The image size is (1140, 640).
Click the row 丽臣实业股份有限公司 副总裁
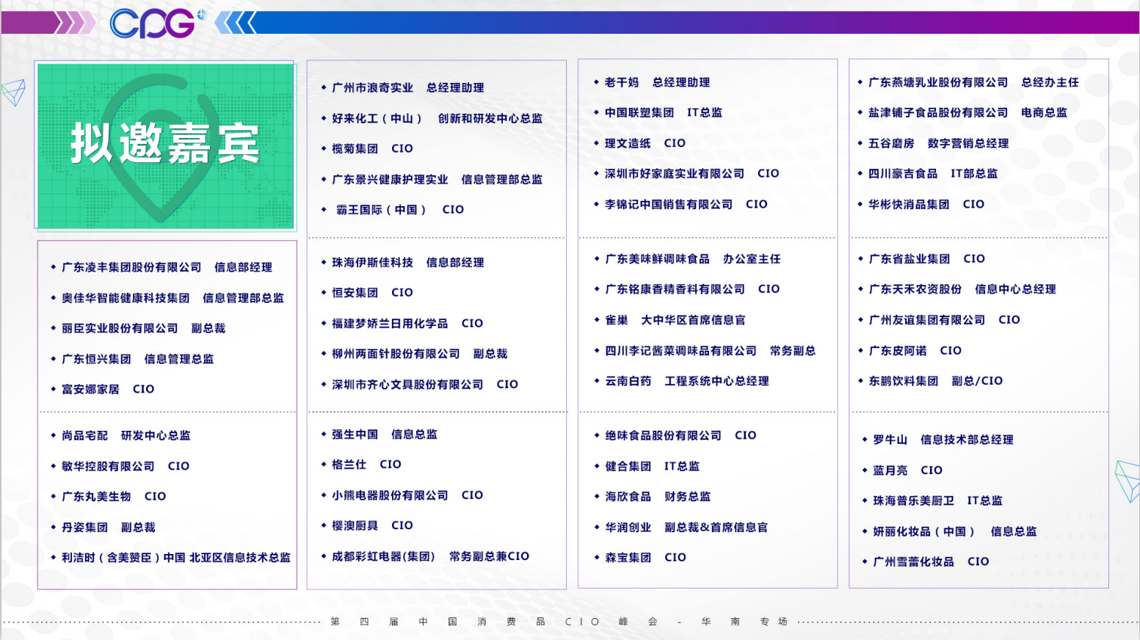[138, 328]
